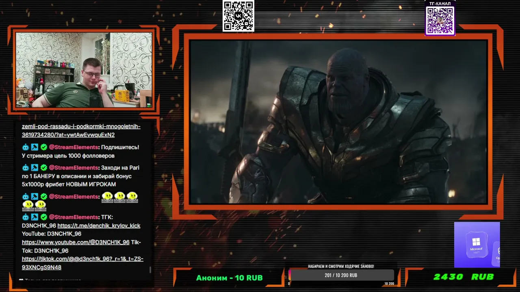Click the 'ТГ-КАНАЛ' label
Image resolution: width=520 pixels, height=292 pixels.
(440, 3)
